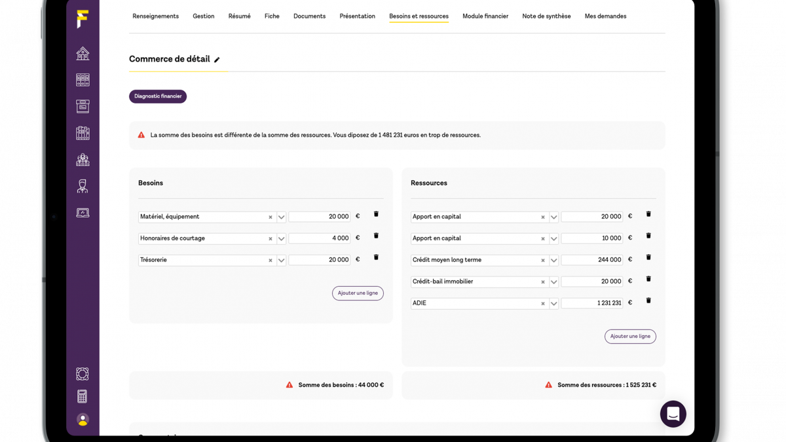Expand the Crédit-bail immobilier dropdown arrow
Screen dimensions: 786x442
coord(554,282)
